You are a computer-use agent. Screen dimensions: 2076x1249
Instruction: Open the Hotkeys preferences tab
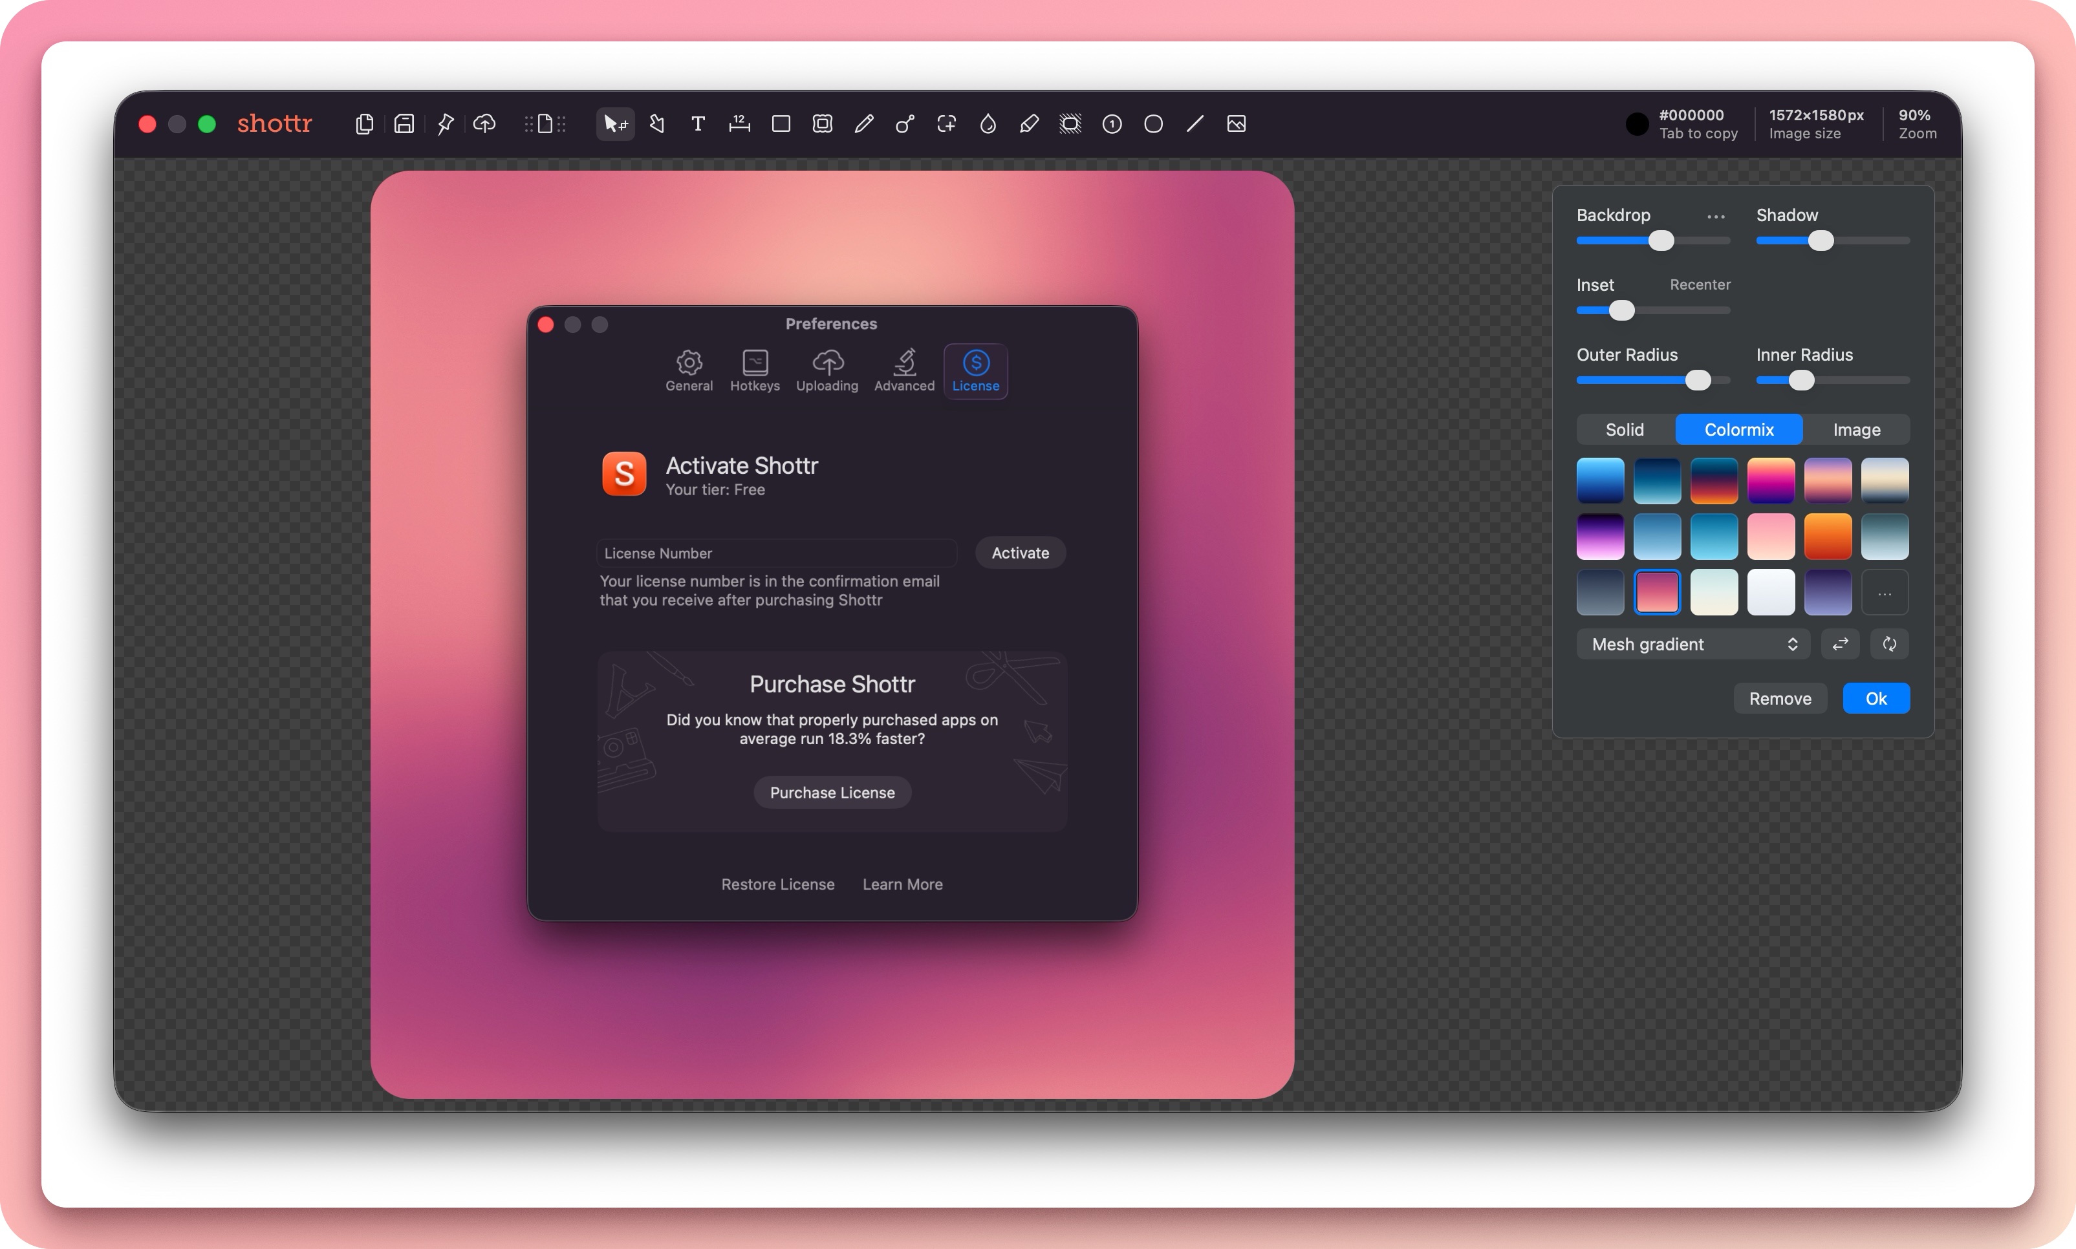point(754,370)
